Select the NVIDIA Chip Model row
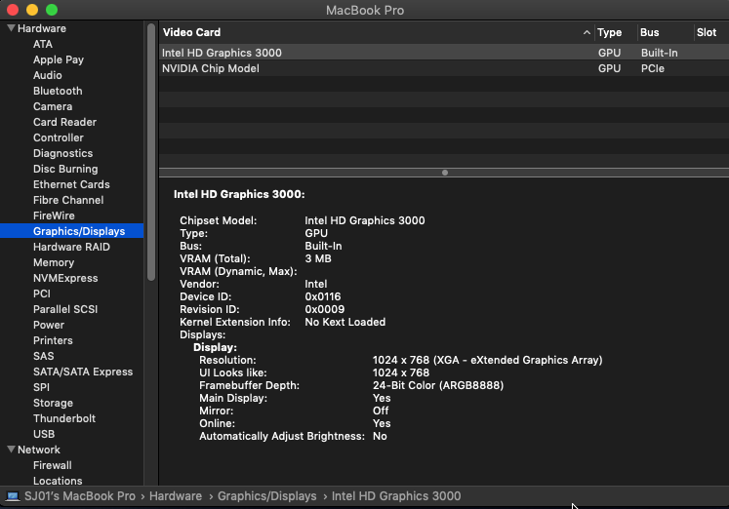Screen dimensions: 729x509 point(444,68)
